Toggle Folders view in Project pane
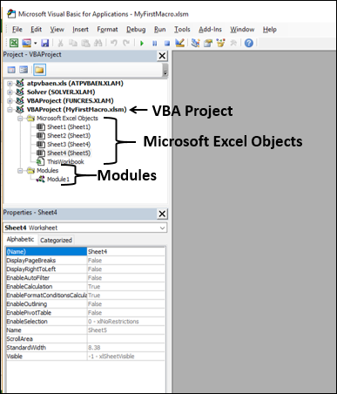 pyautogui.click(x=39, y=70)
